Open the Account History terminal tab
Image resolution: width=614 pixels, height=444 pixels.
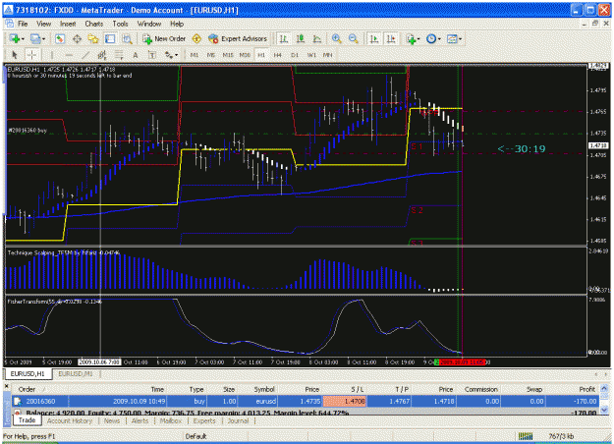click(x=70, y=420)
